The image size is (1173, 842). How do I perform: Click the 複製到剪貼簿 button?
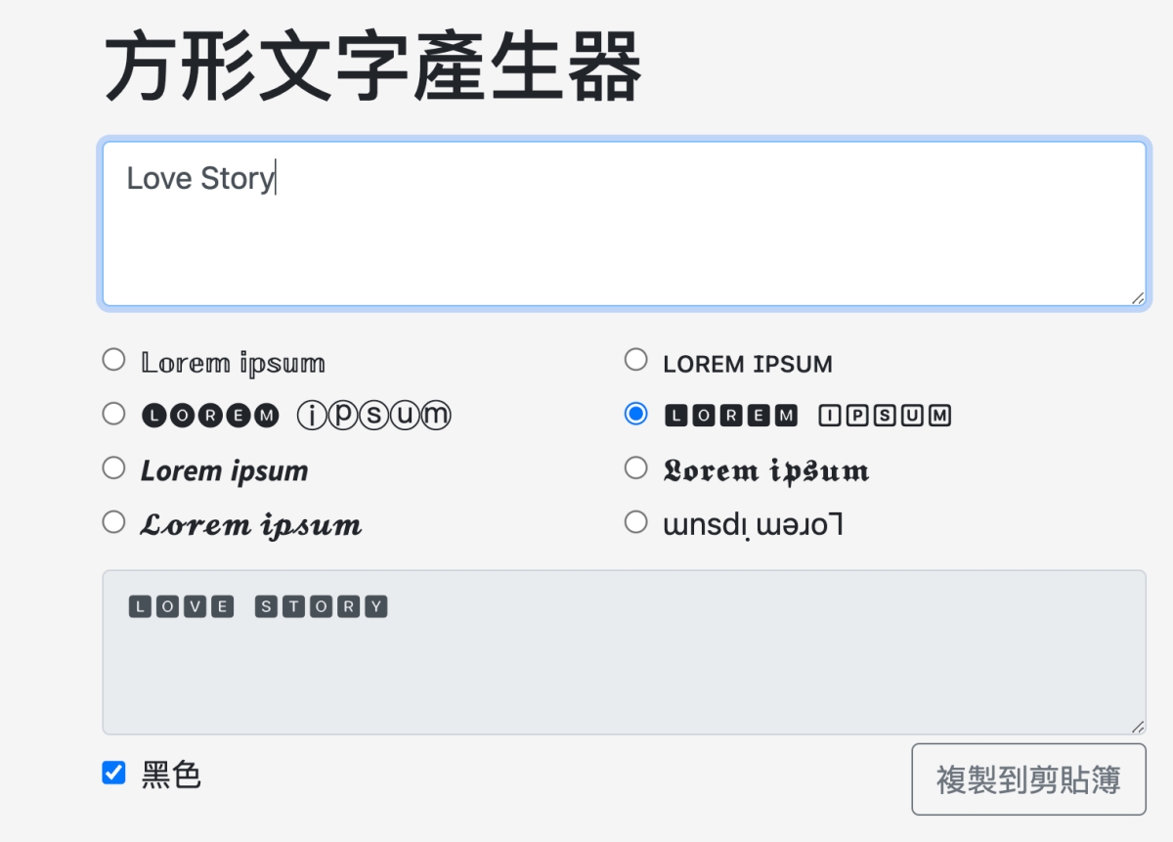1028,779
